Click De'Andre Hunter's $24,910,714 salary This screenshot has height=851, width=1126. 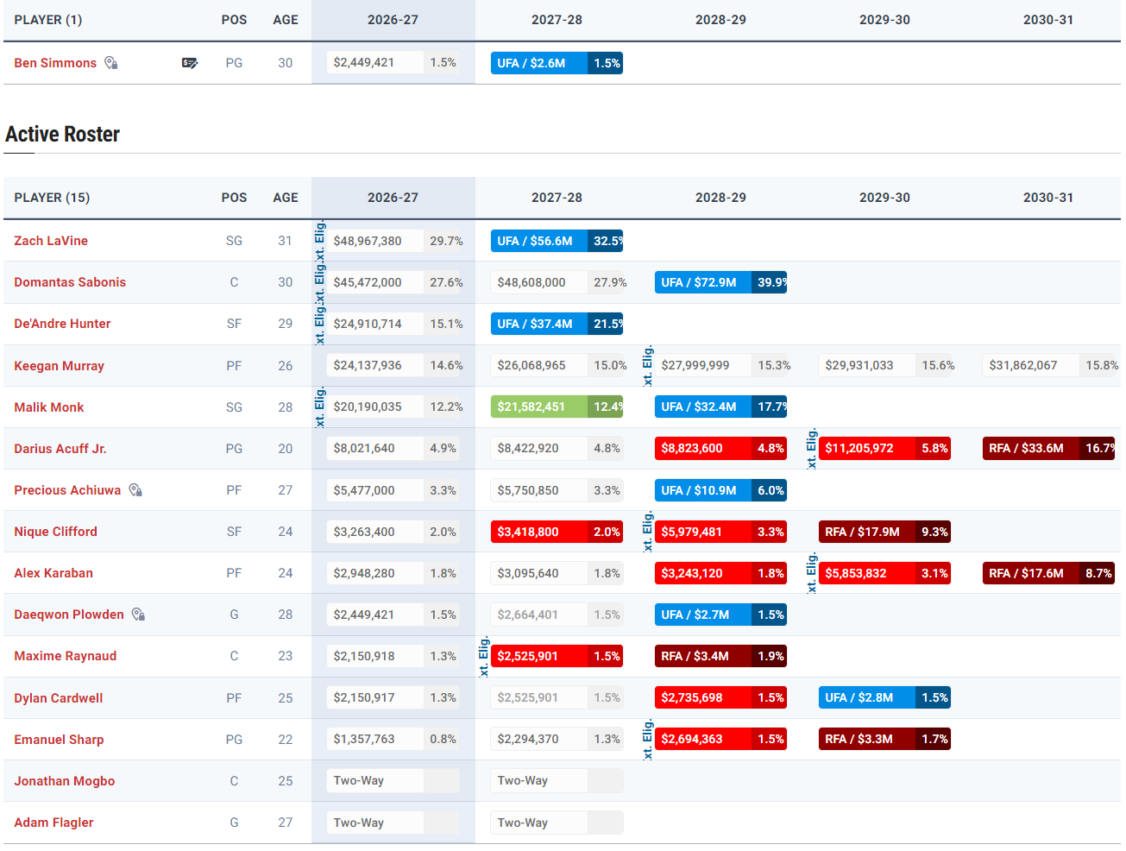pos(368,324)
